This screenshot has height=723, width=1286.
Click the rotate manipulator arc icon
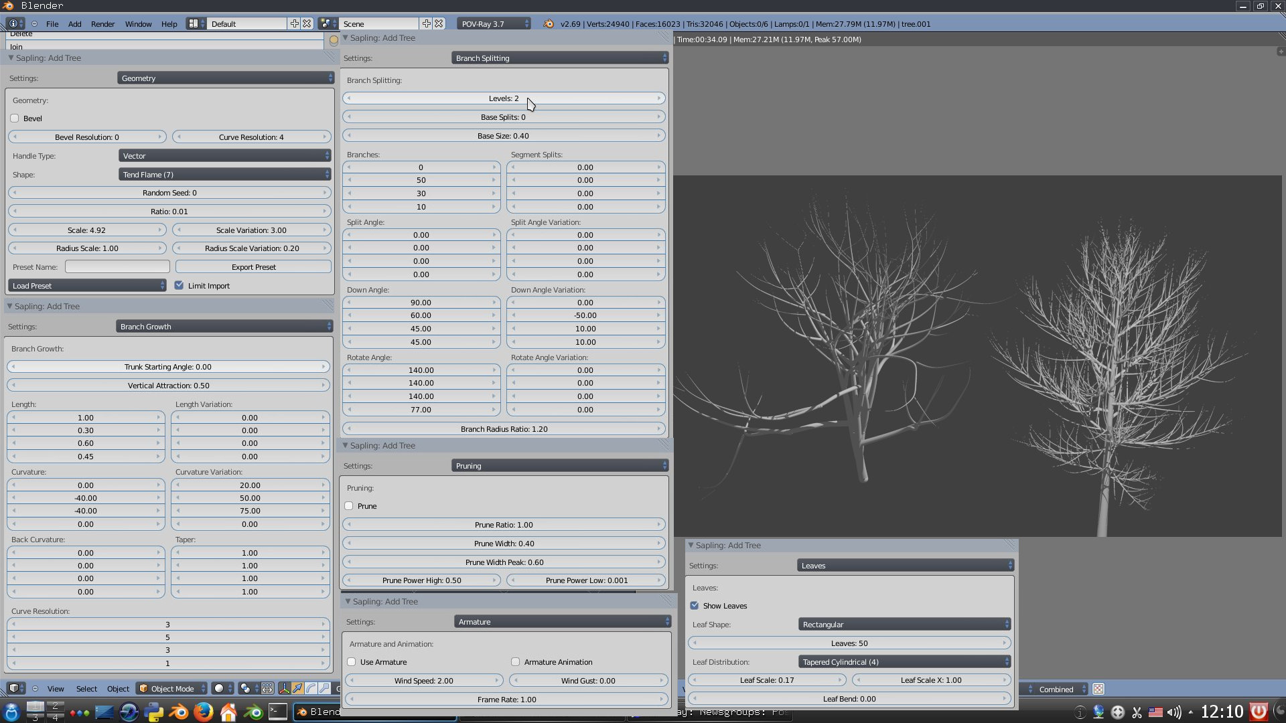311,688
